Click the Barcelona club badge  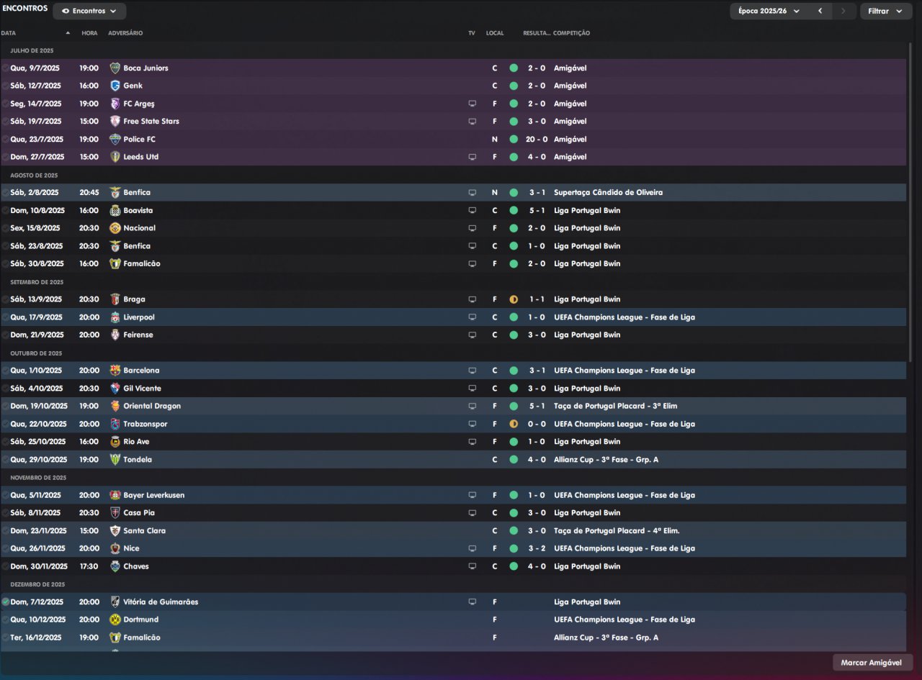pyautogui.click(x=115, y=371)
